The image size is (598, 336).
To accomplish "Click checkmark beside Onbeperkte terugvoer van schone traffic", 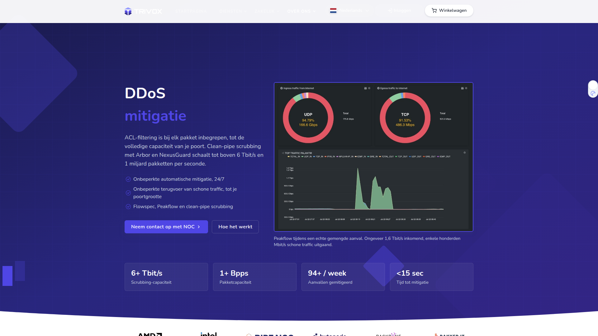I will coord(128,193).
